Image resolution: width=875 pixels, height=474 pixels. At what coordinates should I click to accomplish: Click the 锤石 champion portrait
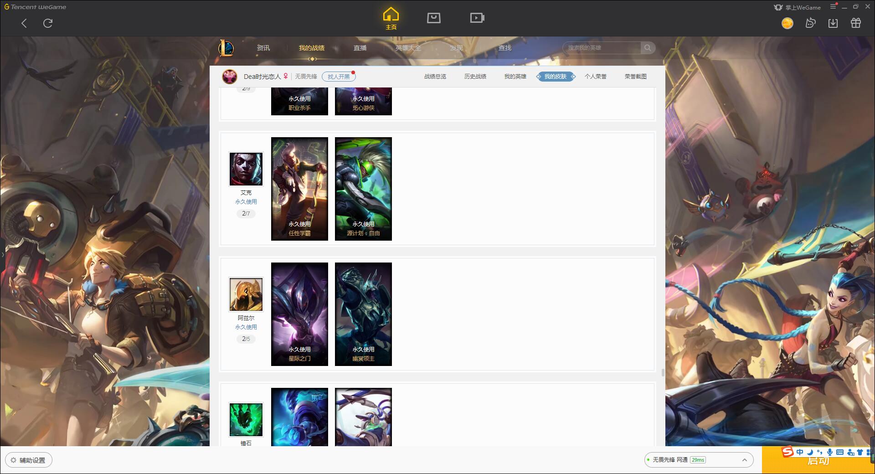[x=246, y=420]
